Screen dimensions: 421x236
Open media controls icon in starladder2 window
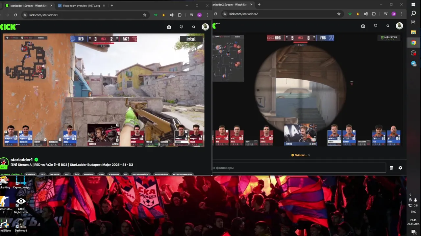pyautogui.click(x=385, y=14)
